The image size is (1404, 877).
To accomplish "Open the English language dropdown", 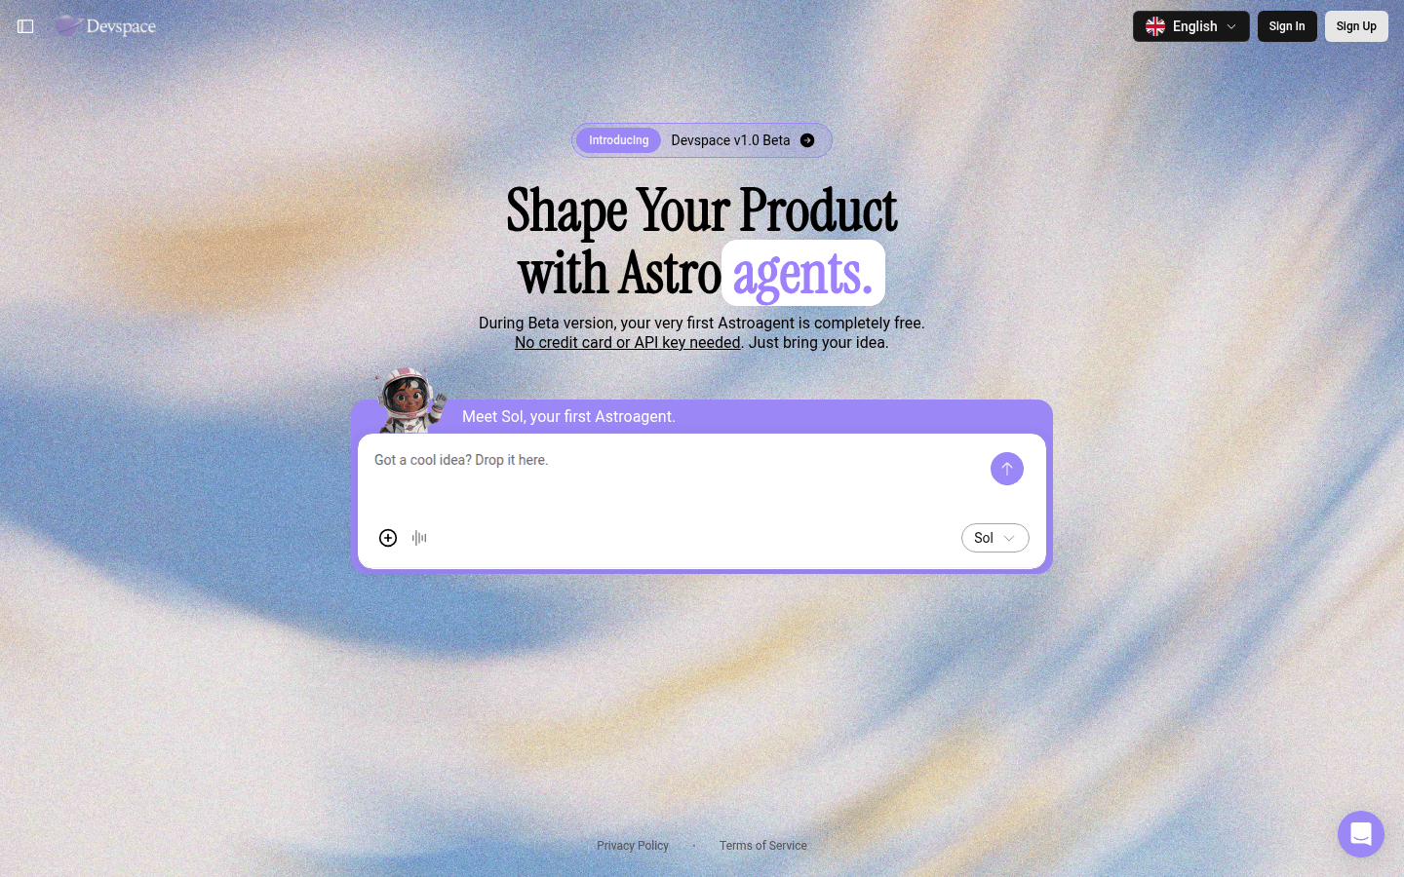I will tap(1190, 26).
